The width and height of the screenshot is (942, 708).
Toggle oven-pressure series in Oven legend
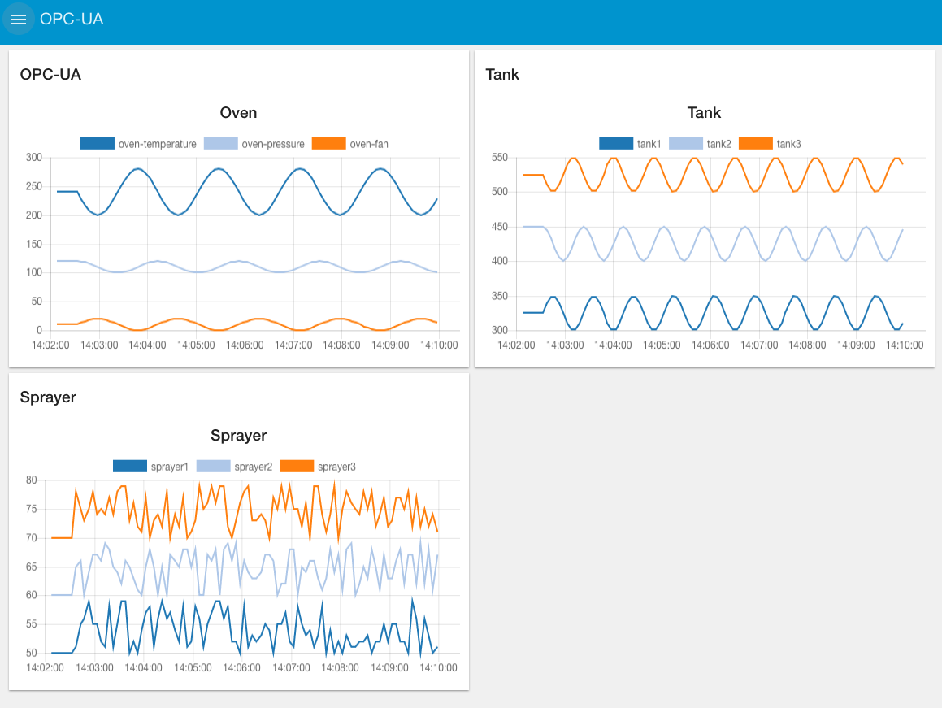coord(254,144)
